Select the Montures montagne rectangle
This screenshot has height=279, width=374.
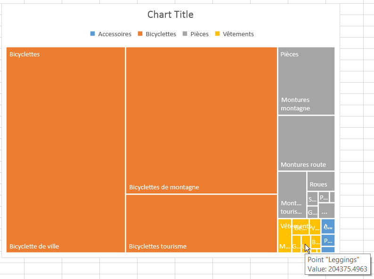tap(306, 81)
